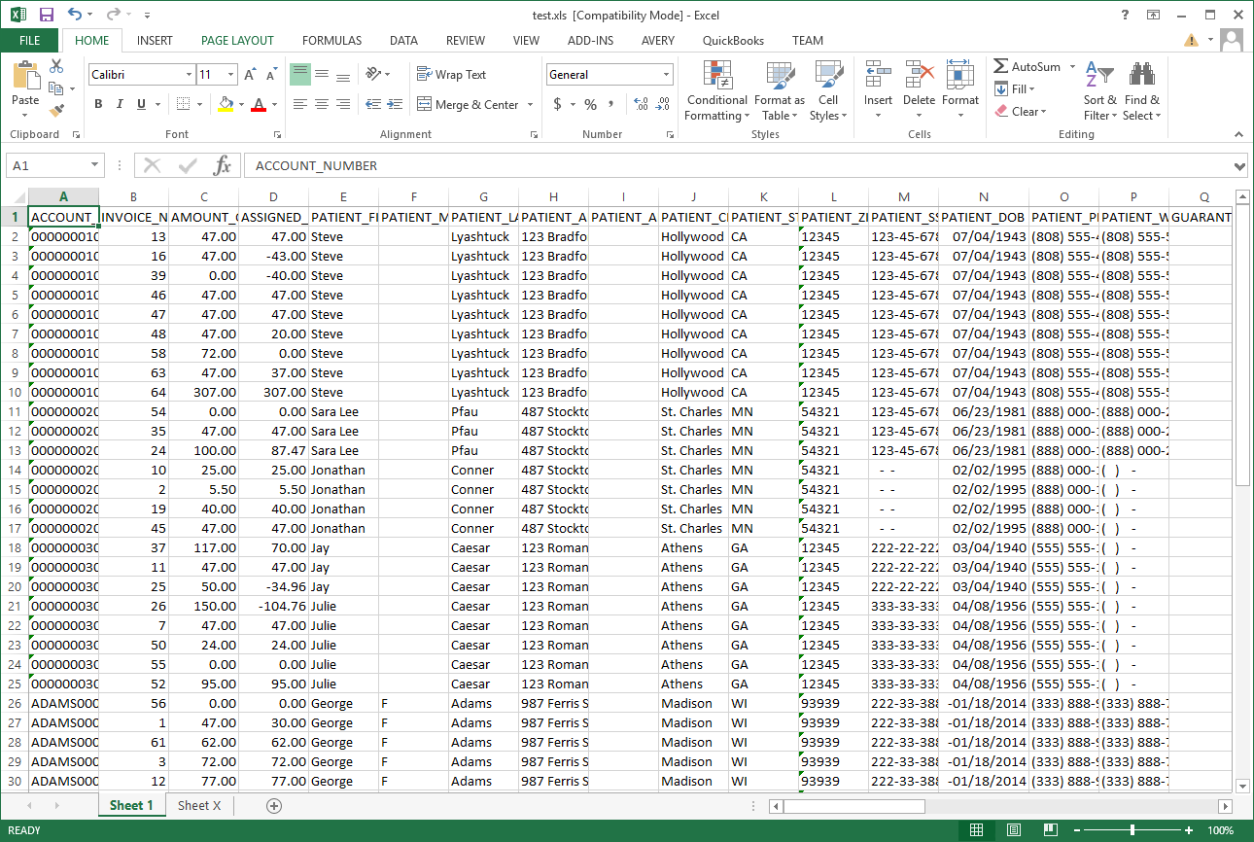Expand the General number format dropdown
The height and width of the screenshot is (842, 1254).
tap(667, 75)
